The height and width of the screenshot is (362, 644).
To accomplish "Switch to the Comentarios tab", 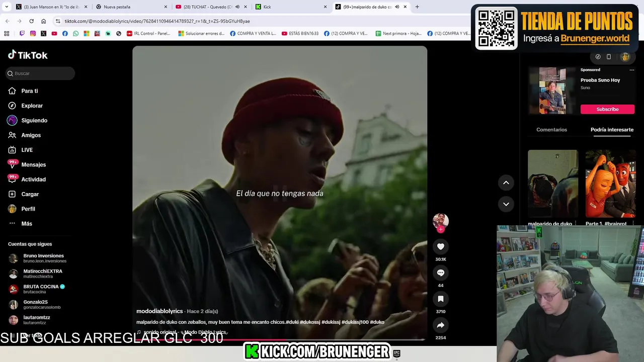I will 551,130.
